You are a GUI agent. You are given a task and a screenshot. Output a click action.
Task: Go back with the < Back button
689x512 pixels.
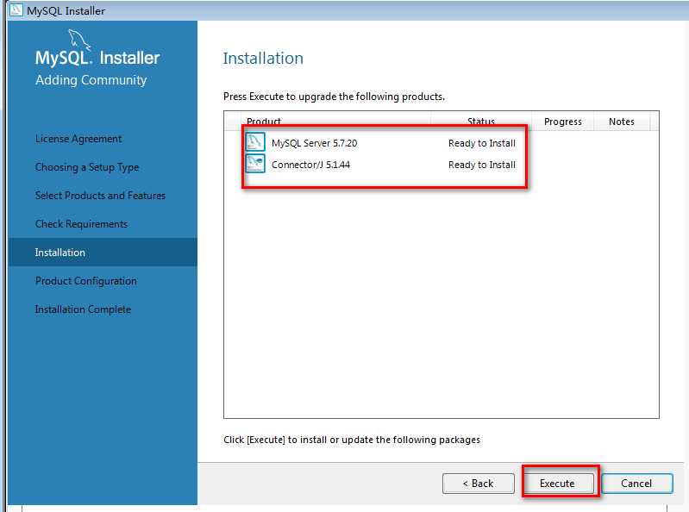478,484
